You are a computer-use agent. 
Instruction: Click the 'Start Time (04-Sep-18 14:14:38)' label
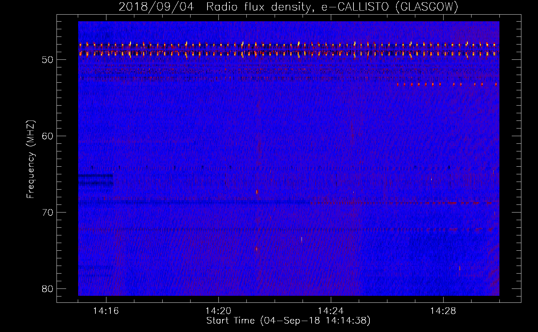tap(288, 321)
